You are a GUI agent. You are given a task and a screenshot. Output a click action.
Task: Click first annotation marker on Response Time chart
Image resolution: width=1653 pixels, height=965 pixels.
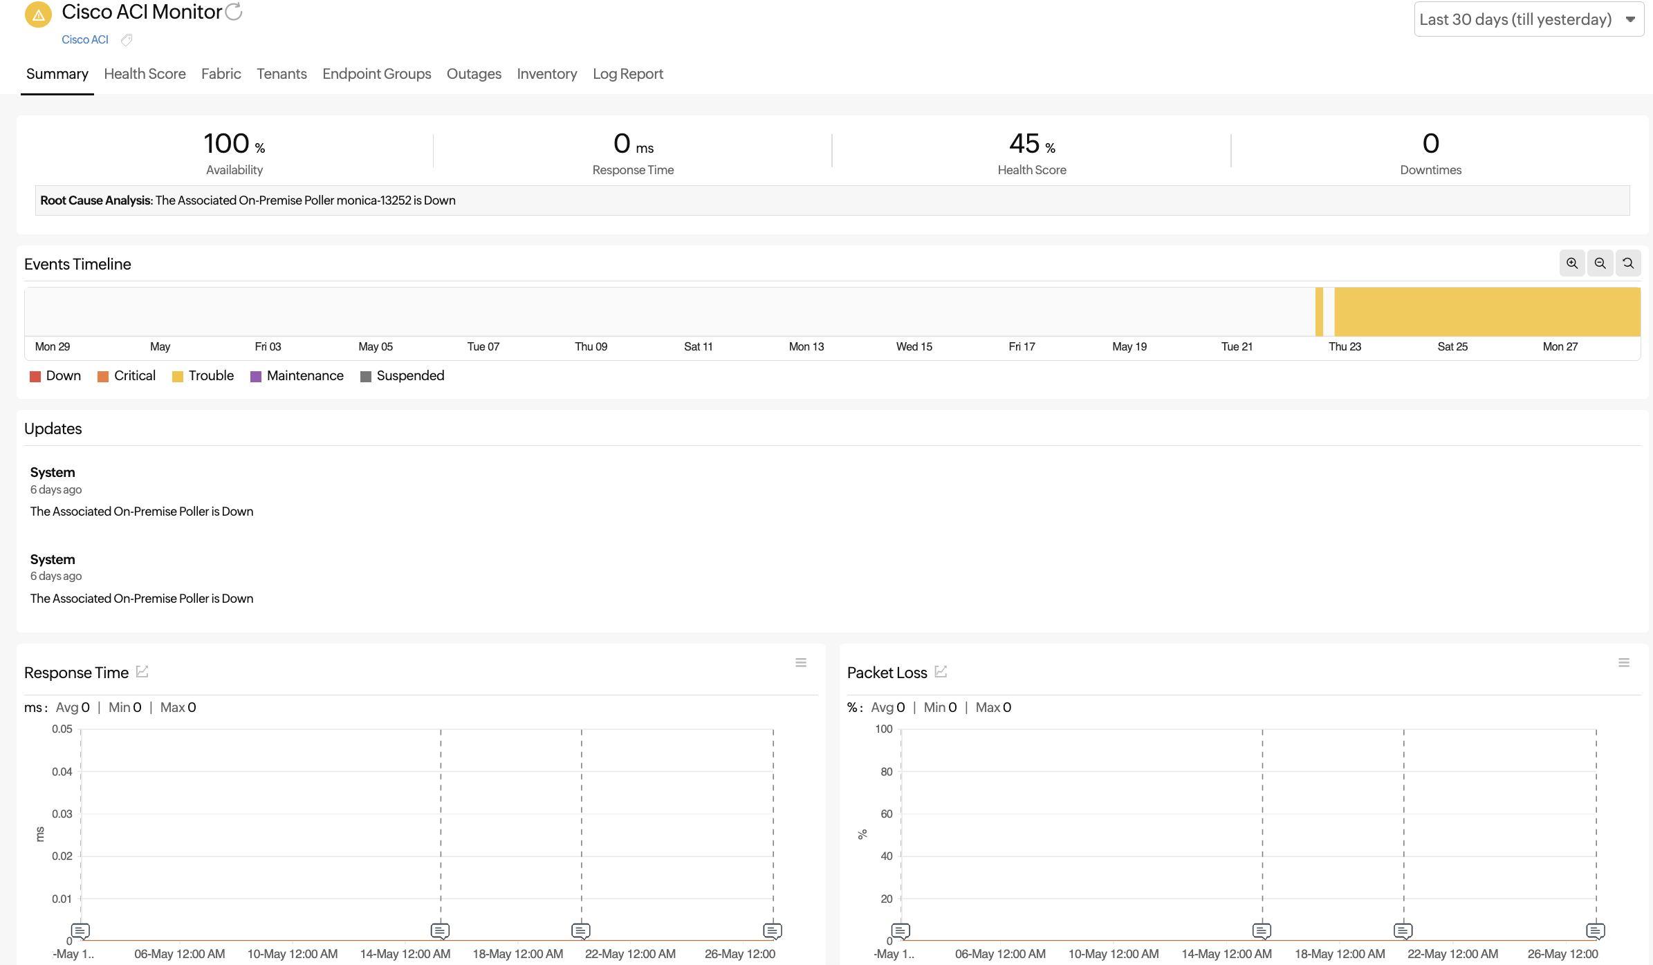click(x=80, y=930)
